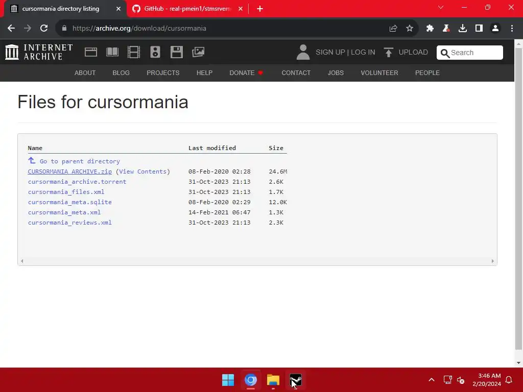Bookmark this page with the star icon
Image resolution: width=523 pixels, height=392 pixels.
pos(410,29)
